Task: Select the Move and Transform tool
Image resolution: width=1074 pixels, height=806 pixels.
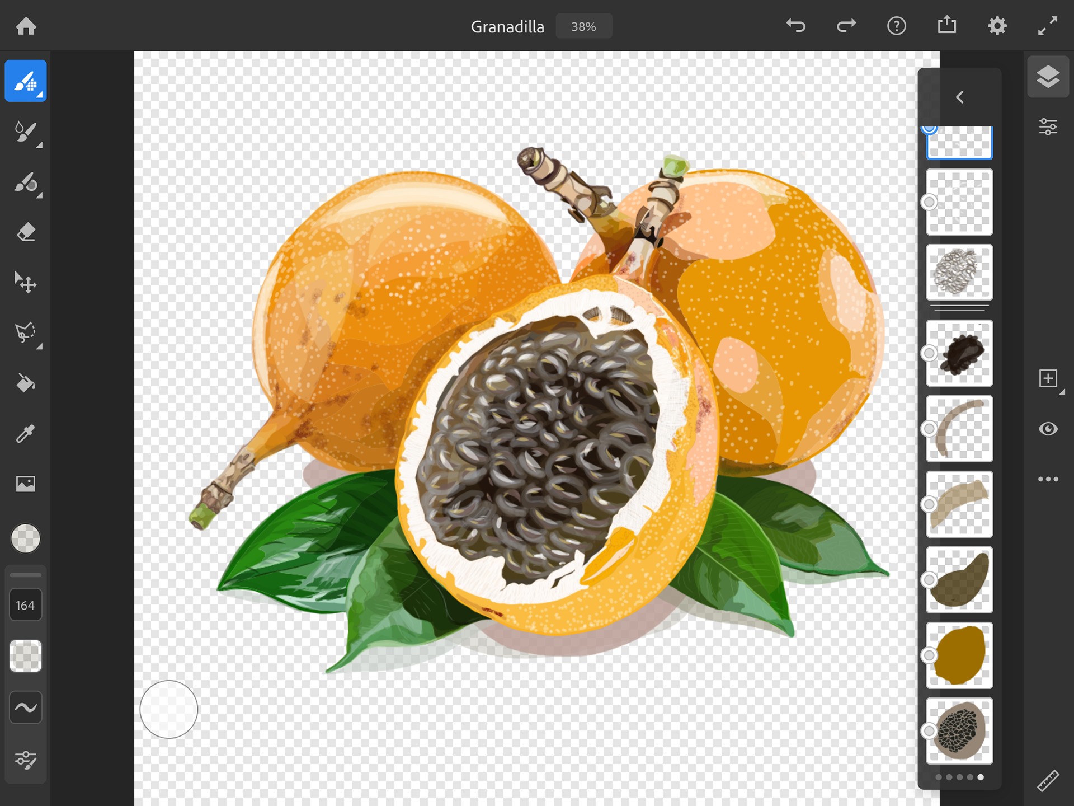Action: click(25, 283)
